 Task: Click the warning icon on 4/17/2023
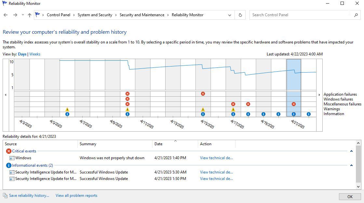pyautogui.click(x=233, y=110)
